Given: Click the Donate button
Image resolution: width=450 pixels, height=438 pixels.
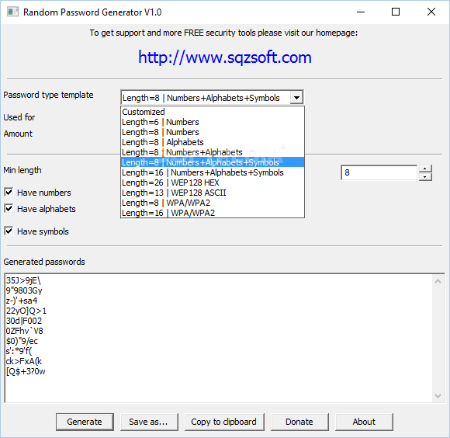Looking at the screenshot, I should 299,422.
